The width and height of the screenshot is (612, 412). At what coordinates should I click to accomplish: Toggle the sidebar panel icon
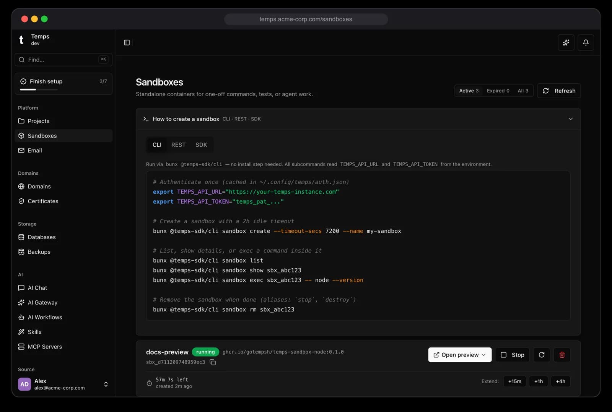coord(127,42)
